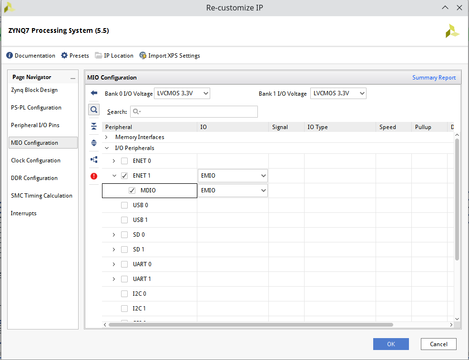Disable ENET 1 checkbox
Screen dimensions: 469x360
(124, 176)
